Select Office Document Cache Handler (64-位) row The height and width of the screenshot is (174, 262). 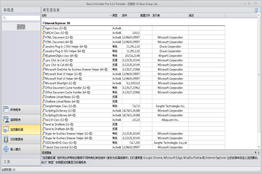[x=133, y=92]
